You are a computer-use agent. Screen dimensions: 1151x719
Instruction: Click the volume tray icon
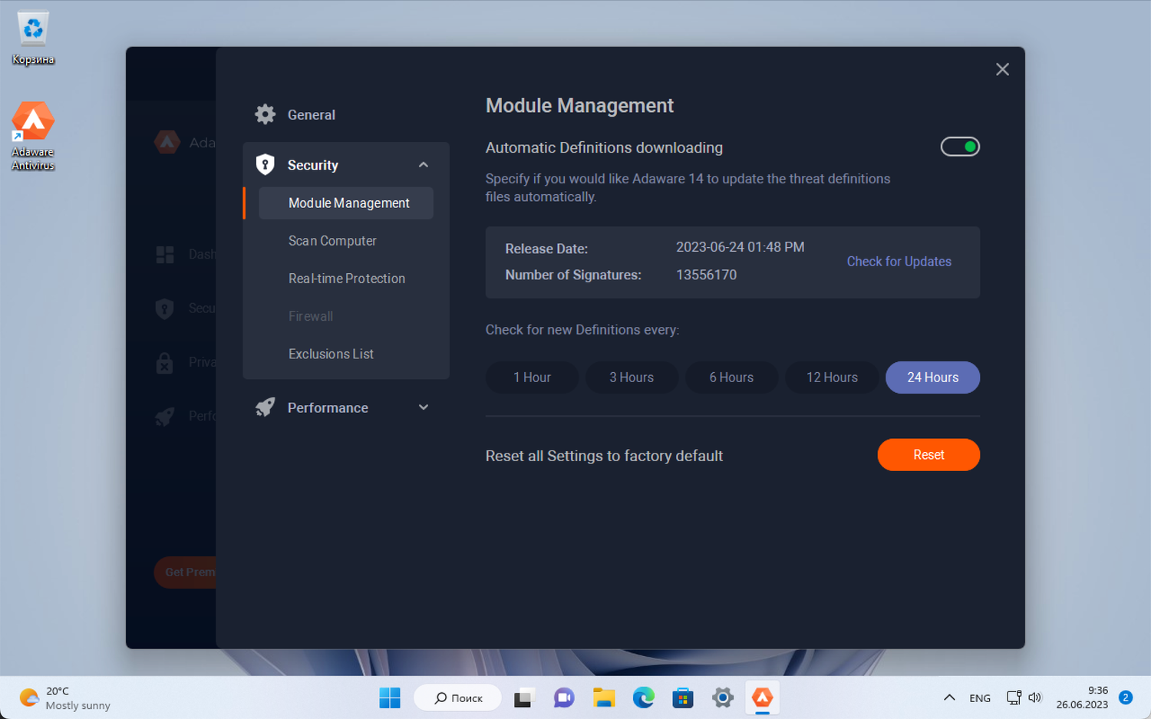pos(1035,698)
